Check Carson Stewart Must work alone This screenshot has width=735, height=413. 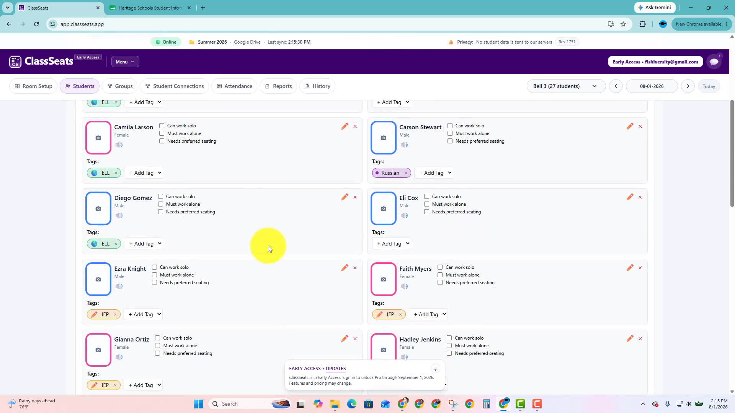coord(450,133)
